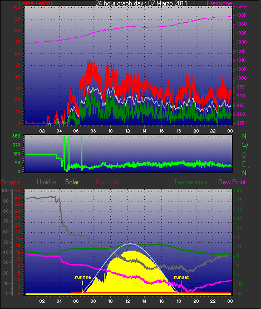Image resolution: width=261 pixels, height=309 pixels.
Task: Click the red 18 rain axis value
Action: [x=18, y=232]
